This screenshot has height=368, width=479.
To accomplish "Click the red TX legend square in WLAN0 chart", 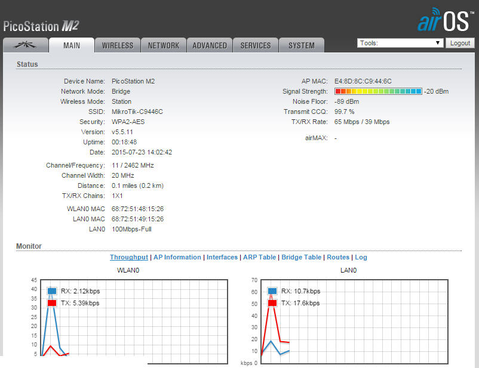I will coord(52,303).
